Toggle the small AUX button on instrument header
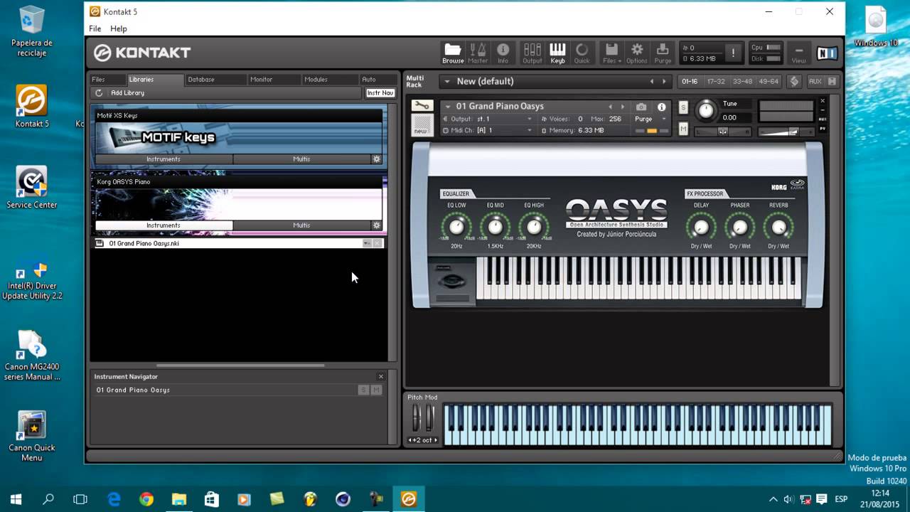 [x=823, y=119]
